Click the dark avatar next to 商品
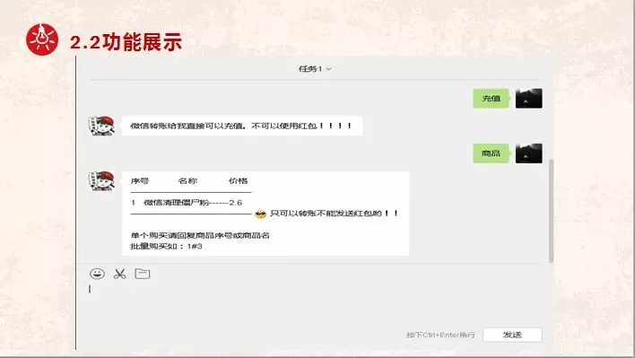The height and width of the screenshot is (358, 635). click(x=528, y=153)
